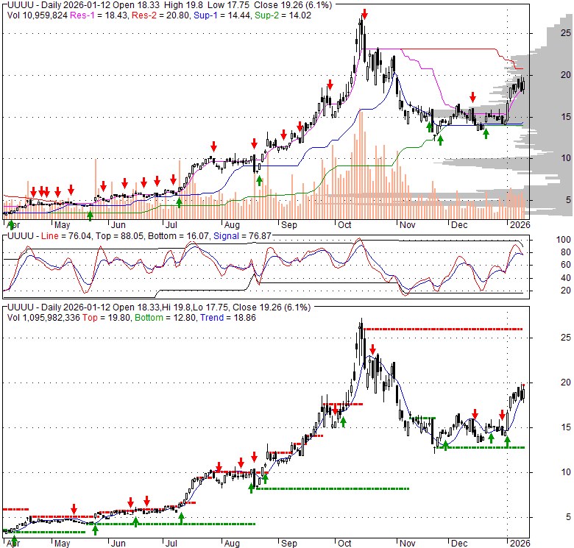574x548 pixels.
Task: Click the Jul label on the top chart axis
Action: coord(171,224)
